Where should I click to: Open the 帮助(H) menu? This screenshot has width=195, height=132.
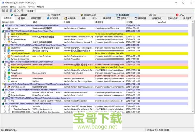(x=40, y=7)
